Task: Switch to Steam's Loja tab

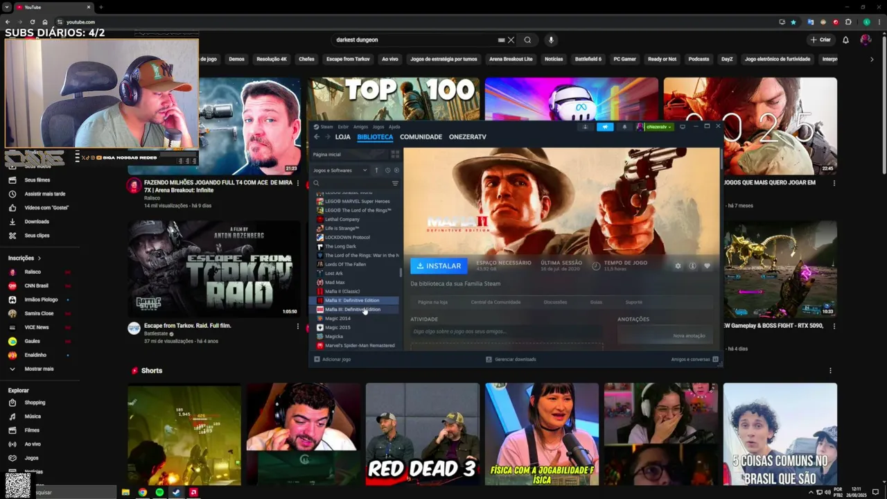Action: [x=342, y=137]
